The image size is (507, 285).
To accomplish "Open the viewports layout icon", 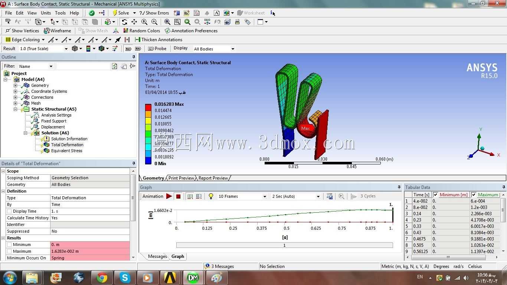I will [260, 22].
